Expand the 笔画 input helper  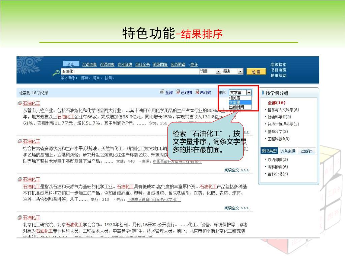97,78
